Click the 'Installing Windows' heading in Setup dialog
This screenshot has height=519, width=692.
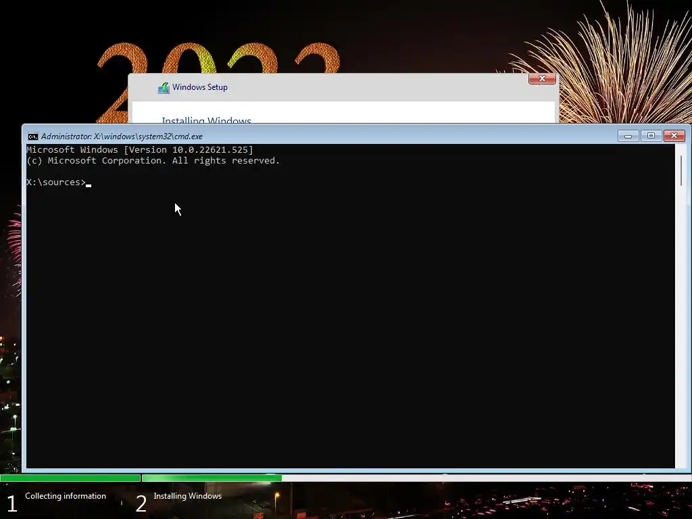(x=207, y=120)
